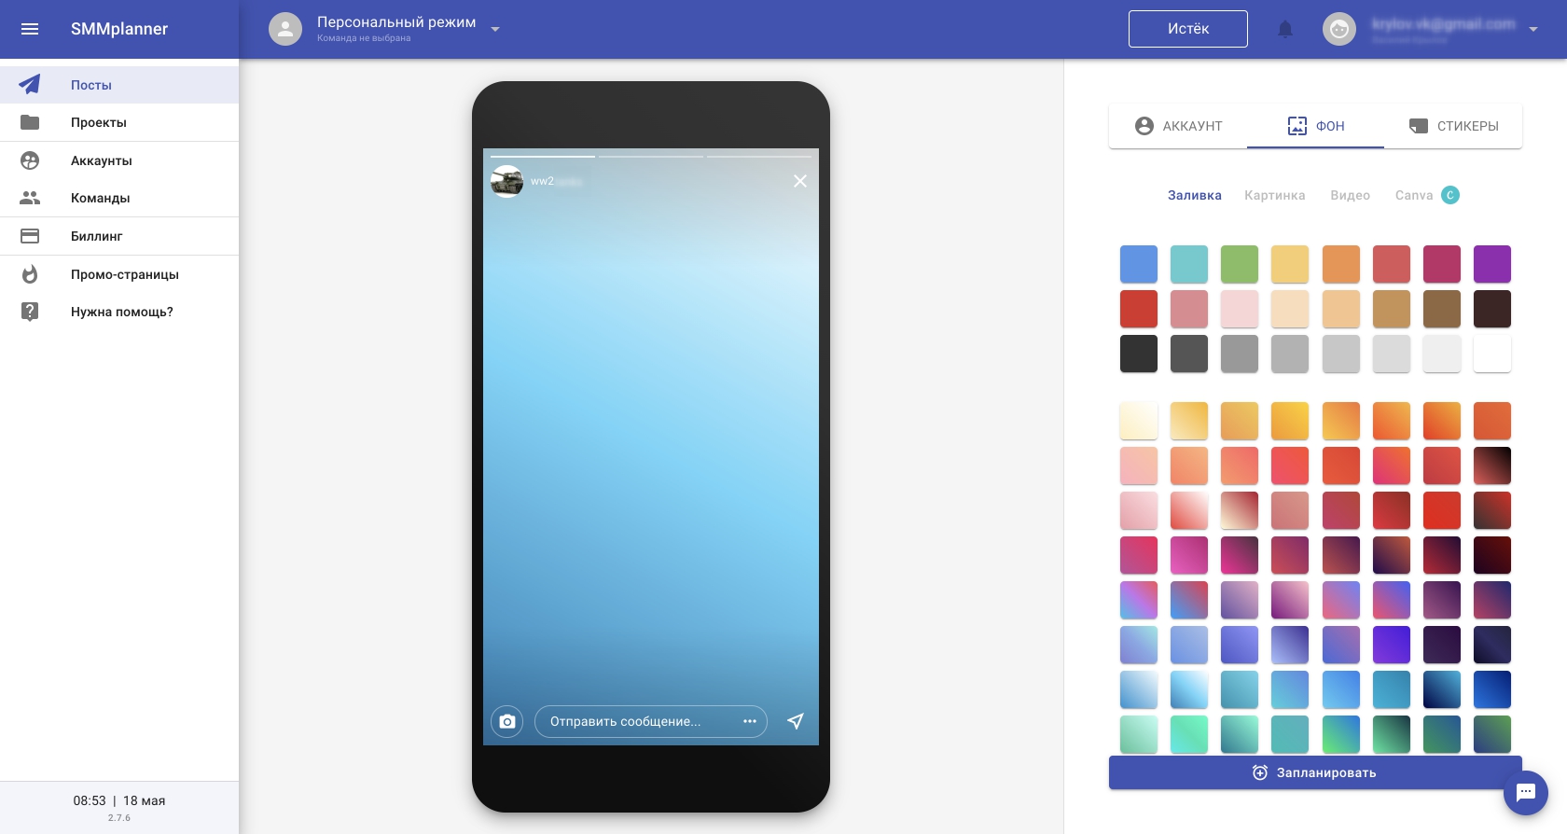This screenshot has width=1567, height=834.
Task: Open the hamburger menu icon
Action: pyautogui.click(x=30, y=29)
